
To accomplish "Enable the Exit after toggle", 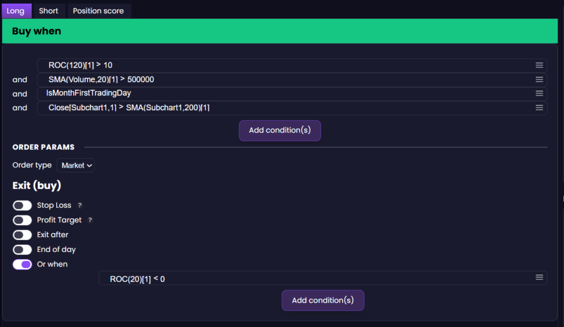I will pos(22,234).
